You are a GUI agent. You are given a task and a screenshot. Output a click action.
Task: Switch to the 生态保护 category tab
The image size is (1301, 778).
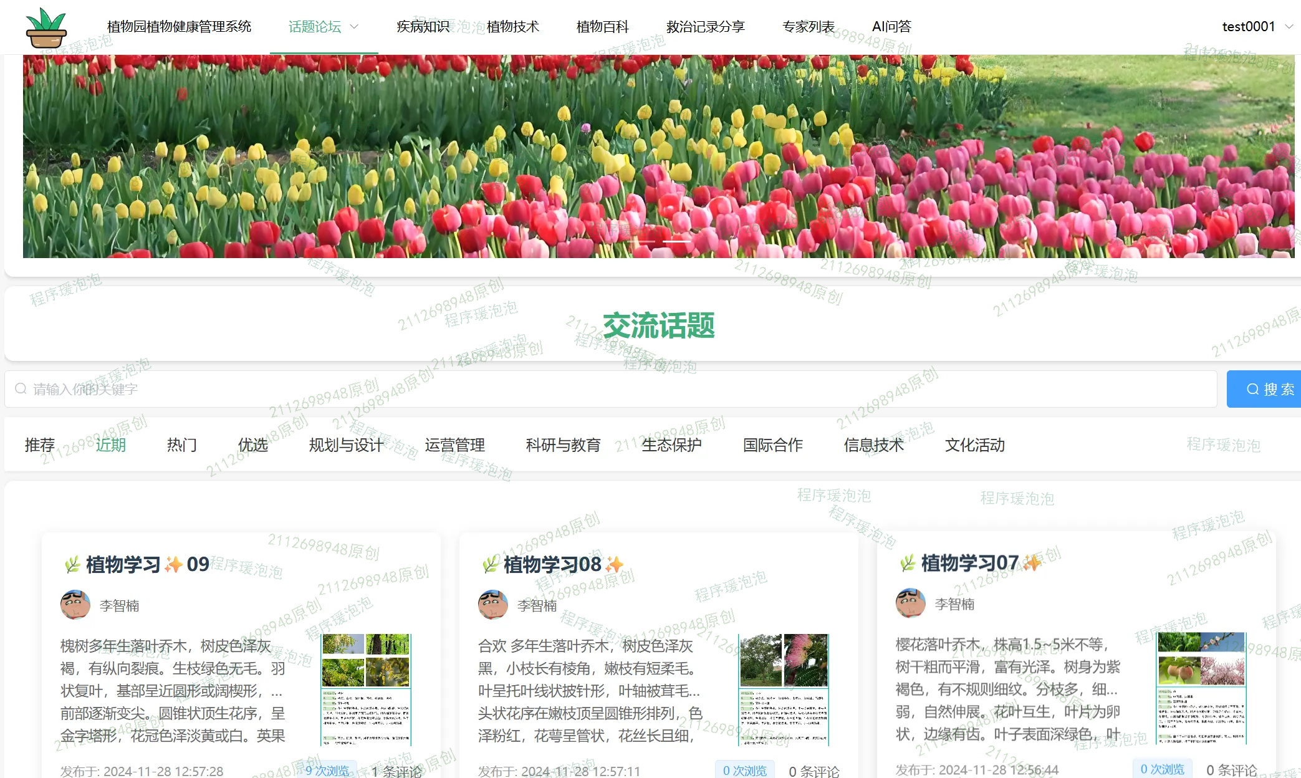(671, 445)
